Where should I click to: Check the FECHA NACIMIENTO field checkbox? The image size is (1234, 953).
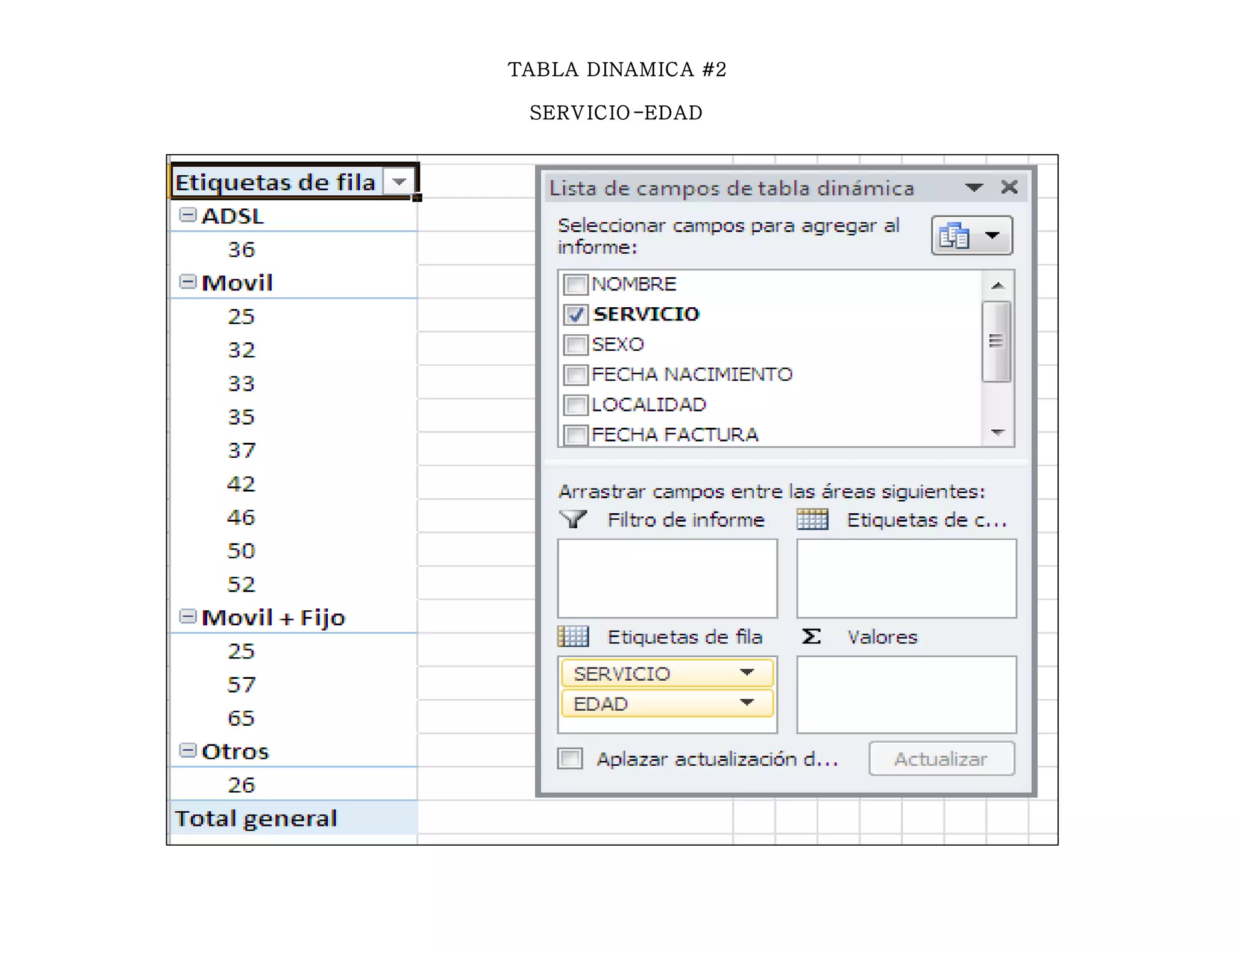click(575, 375)
